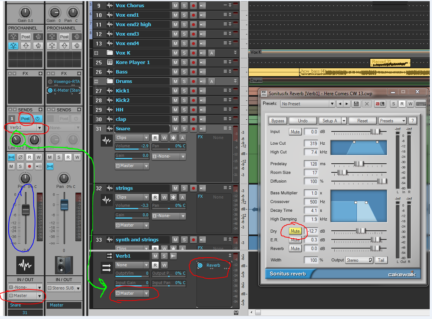The width and height of the screenshot is (432, 319).
Task: Click the Predelay slider in reverb
Action: click(359, 164)
